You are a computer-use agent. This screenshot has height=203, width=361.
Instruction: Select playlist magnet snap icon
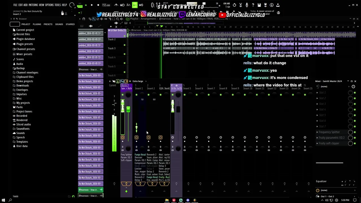point(83,19)
